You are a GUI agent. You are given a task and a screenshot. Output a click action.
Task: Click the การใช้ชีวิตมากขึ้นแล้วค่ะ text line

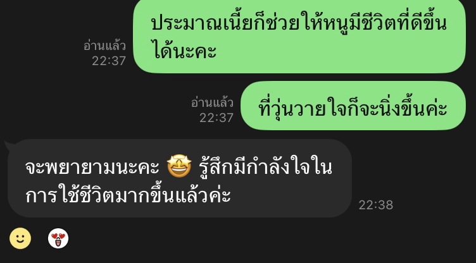128,195
